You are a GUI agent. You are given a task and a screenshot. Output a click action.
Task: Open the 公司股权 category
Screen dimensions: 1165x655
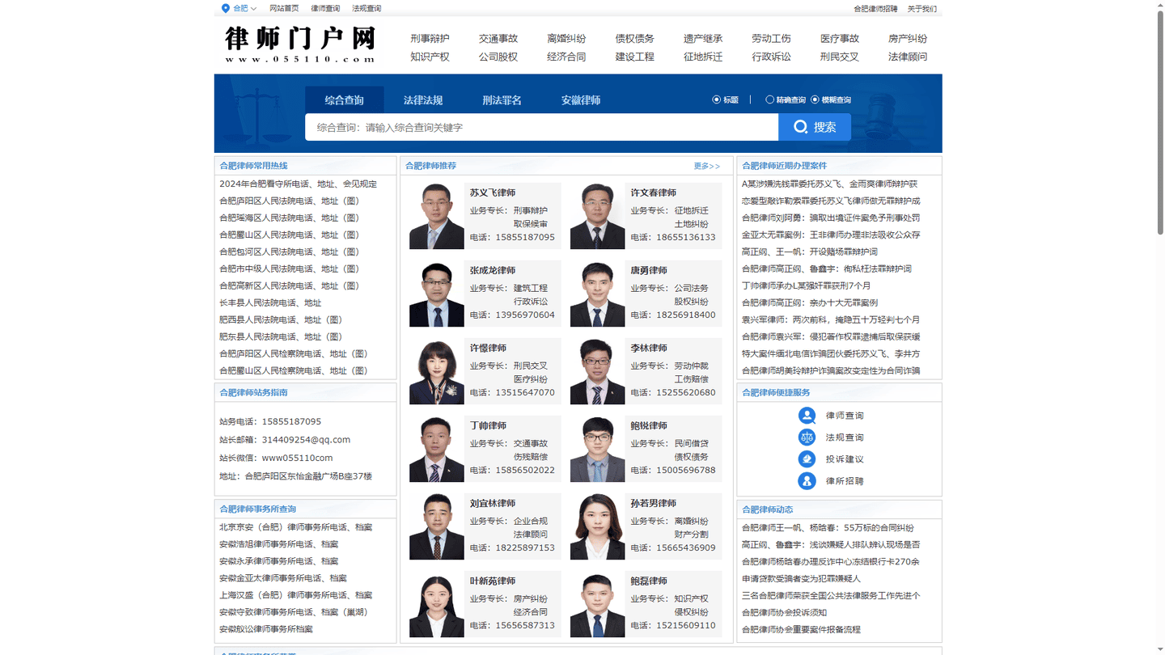498,57
